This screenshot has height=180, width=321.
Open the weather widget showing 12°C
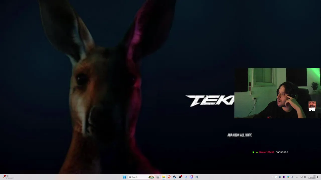[x=9, y=177]
